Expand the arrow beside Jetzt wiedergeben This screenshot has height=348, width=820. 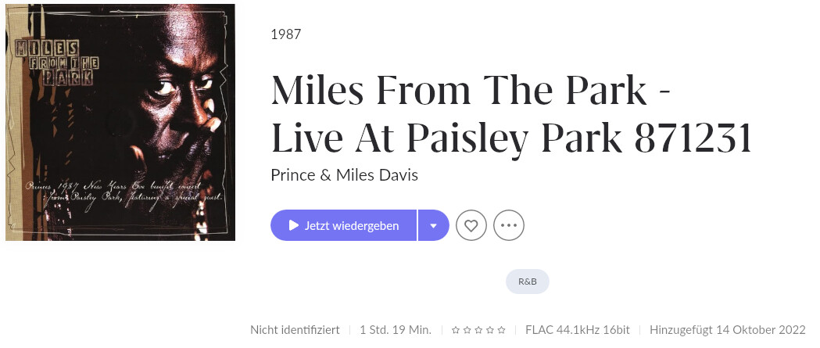tap(434, 225)
